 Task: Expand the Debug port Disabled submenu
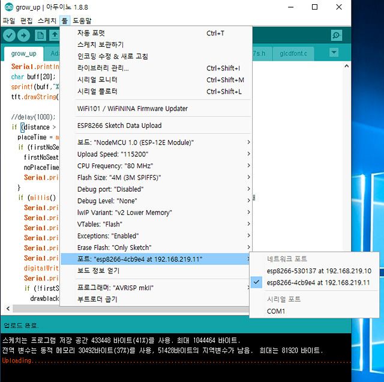coord(156,189)
